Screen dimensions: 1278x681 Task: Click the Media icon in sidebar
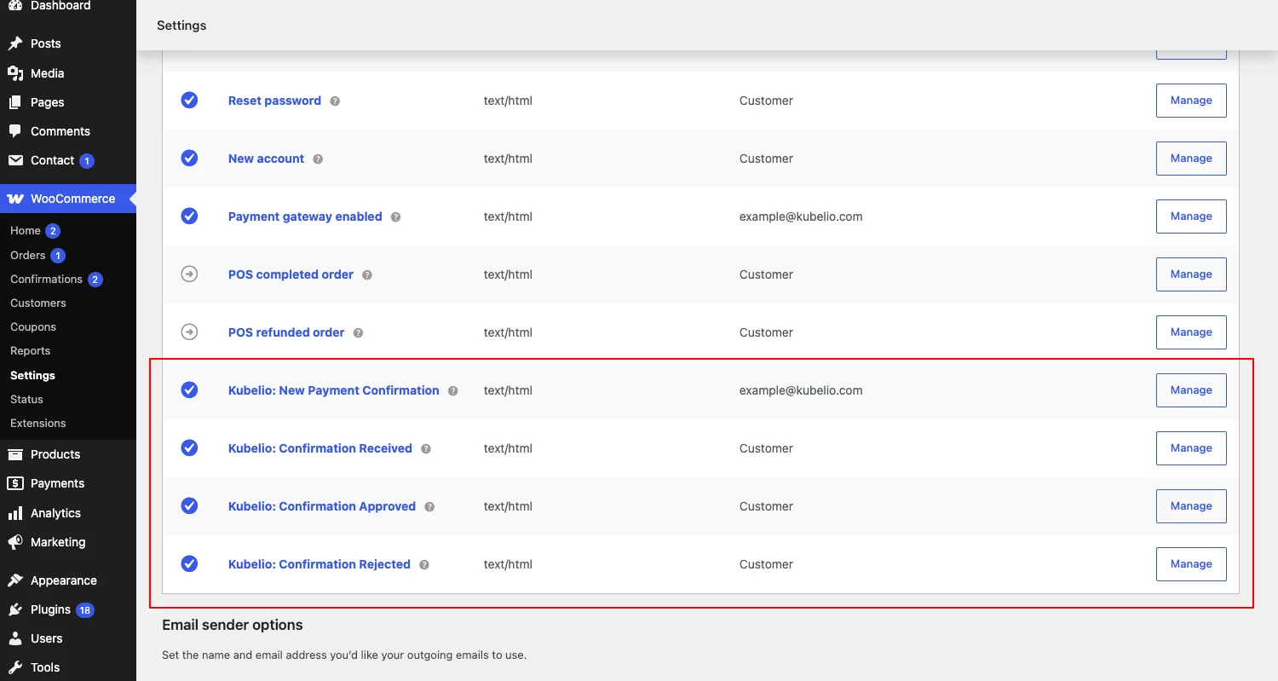[x=15, y=73]
